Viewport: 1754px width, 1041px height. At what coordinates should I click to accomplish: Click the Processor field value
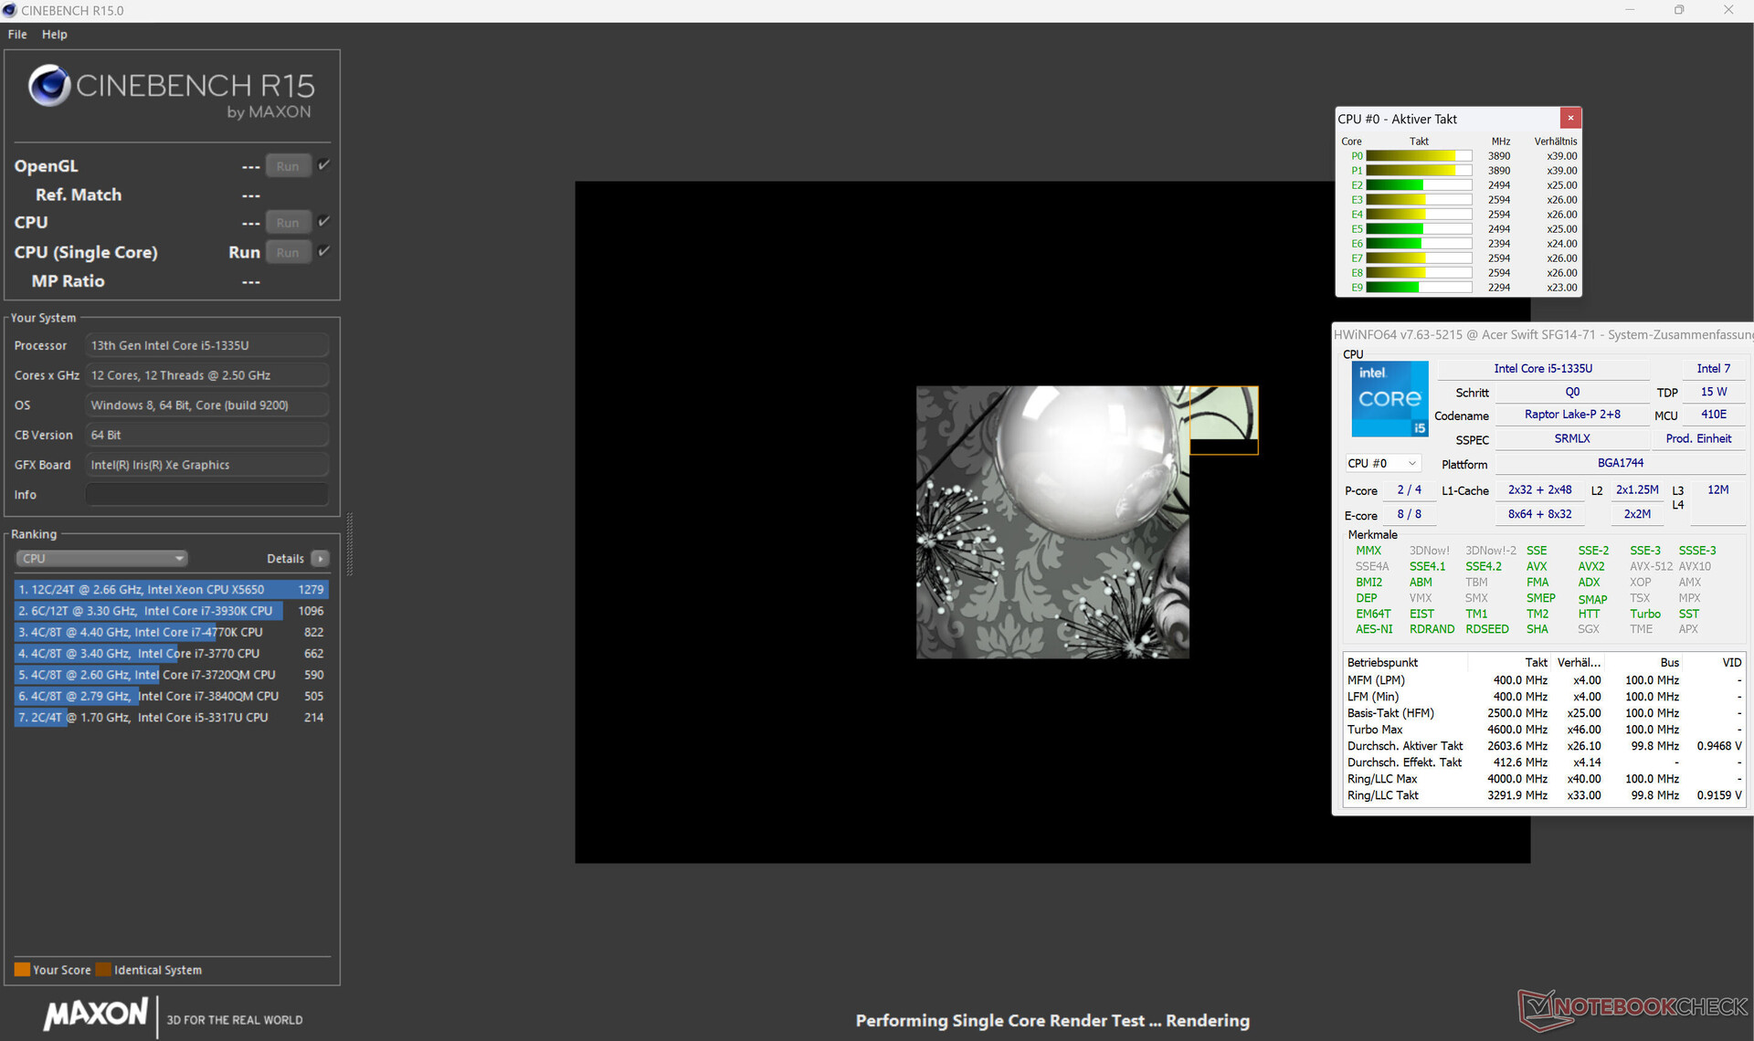tap(206, 345)
